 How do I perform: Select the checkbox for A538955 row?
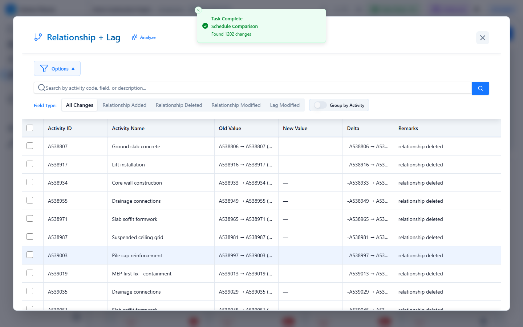(30, 200)
